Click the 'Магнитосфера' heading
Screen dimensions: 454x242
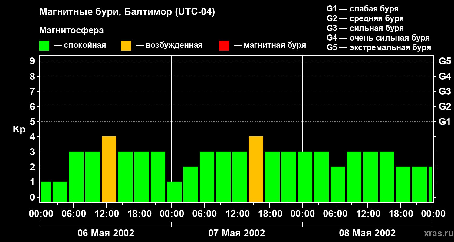71,31
